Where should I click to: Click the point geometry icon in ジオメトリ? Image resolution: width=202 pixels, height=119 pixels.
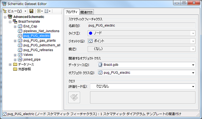pyautogui.click(x=91, y=41)
